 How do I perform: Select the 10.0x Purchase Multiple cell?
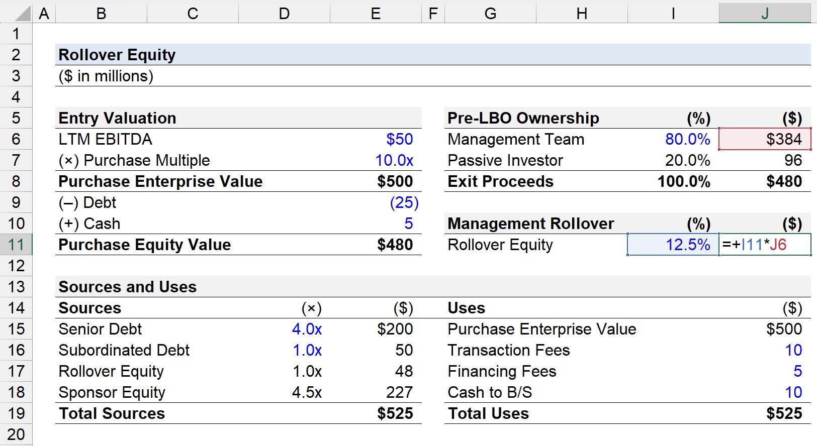coord(376,160)
